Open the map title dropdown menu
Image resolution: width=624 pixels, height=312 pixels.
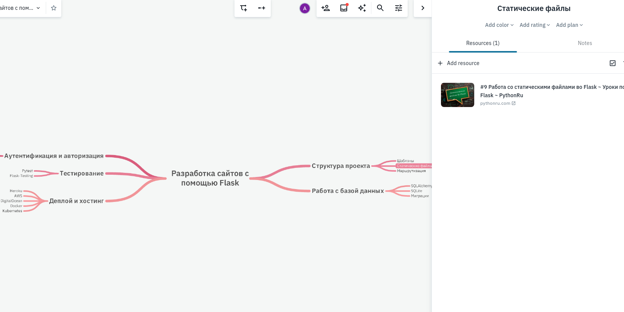(x=38, y=8)
